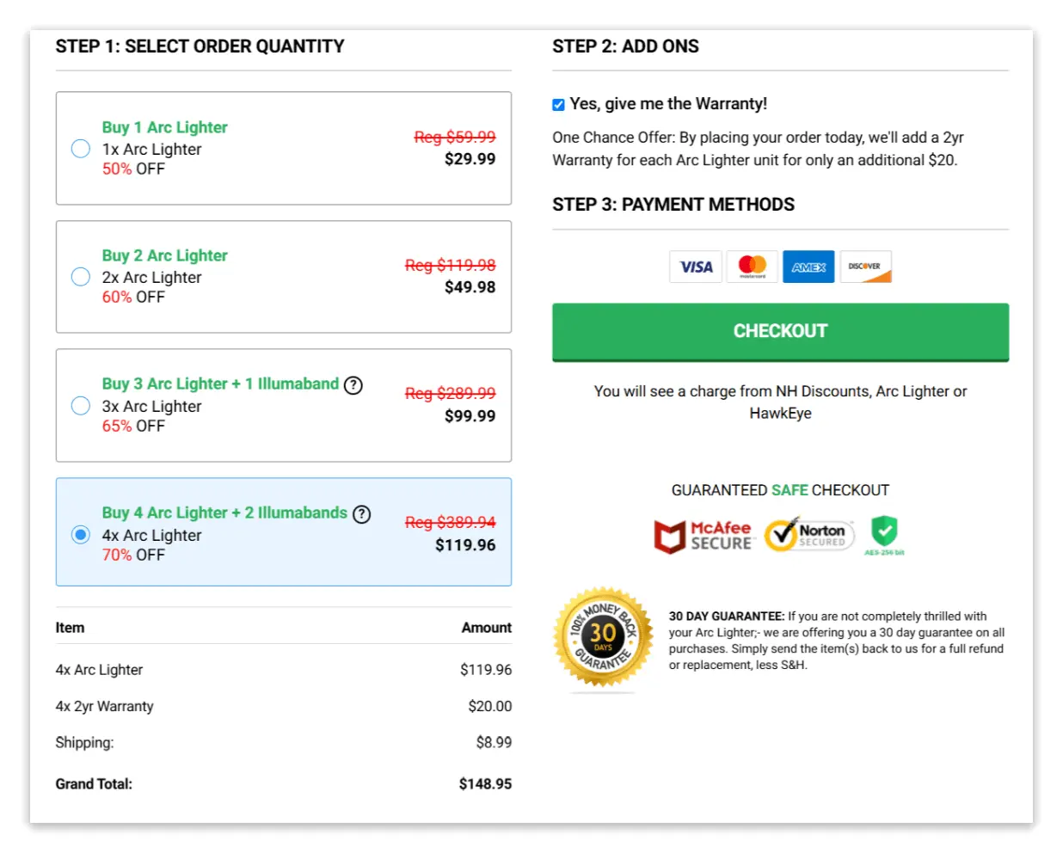Viewport: 1063px width, 853px height.
Task: Click the Discover card icon
Action: click(865, 267)
